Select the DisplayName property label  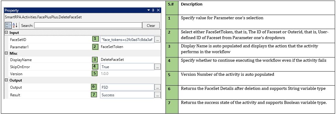tap(21, 60)
